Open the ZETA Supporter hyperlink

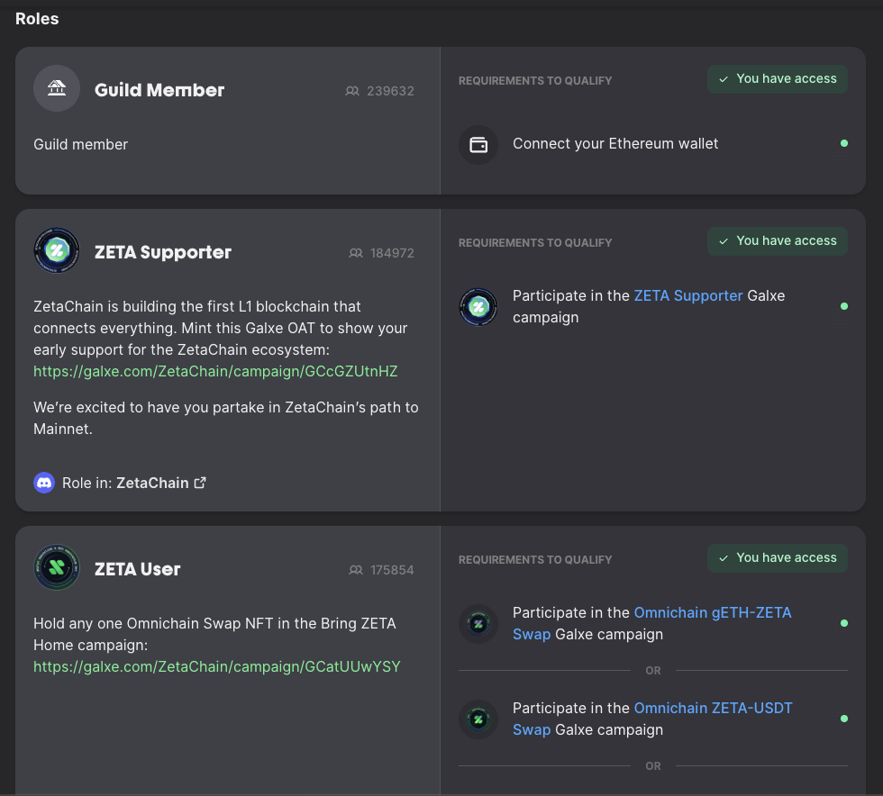click(688, 295)
